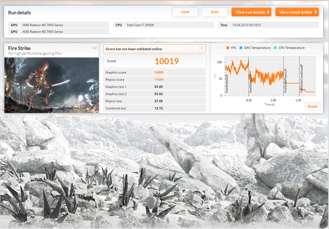Open View run details

pos(251,12)
